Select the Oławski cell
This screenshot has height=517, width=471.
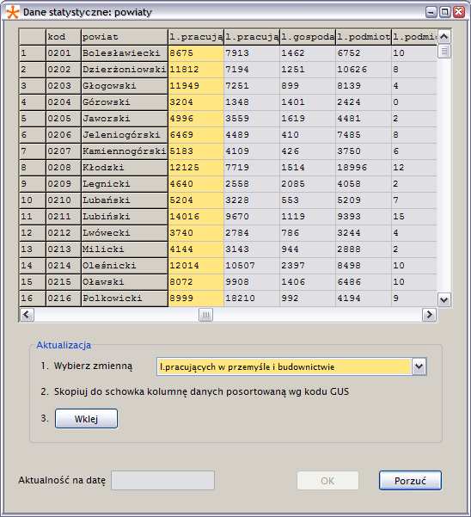pyautogui.click(x=125, y=282)
